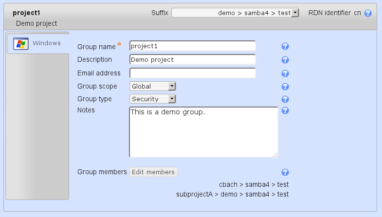Click the empty Email address field
Screen dimensions: 382x217
192,73
